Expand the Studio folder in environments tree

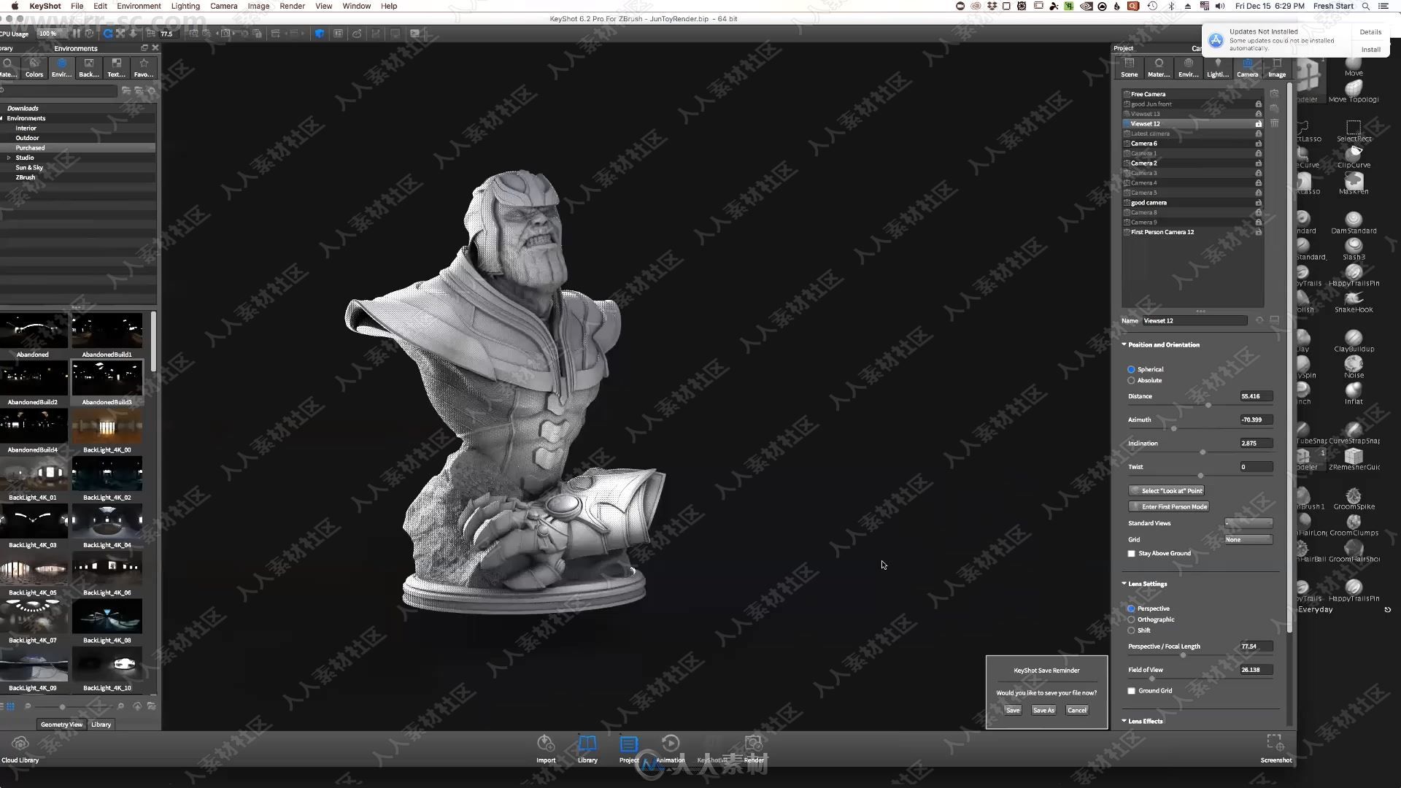(9, 158)
